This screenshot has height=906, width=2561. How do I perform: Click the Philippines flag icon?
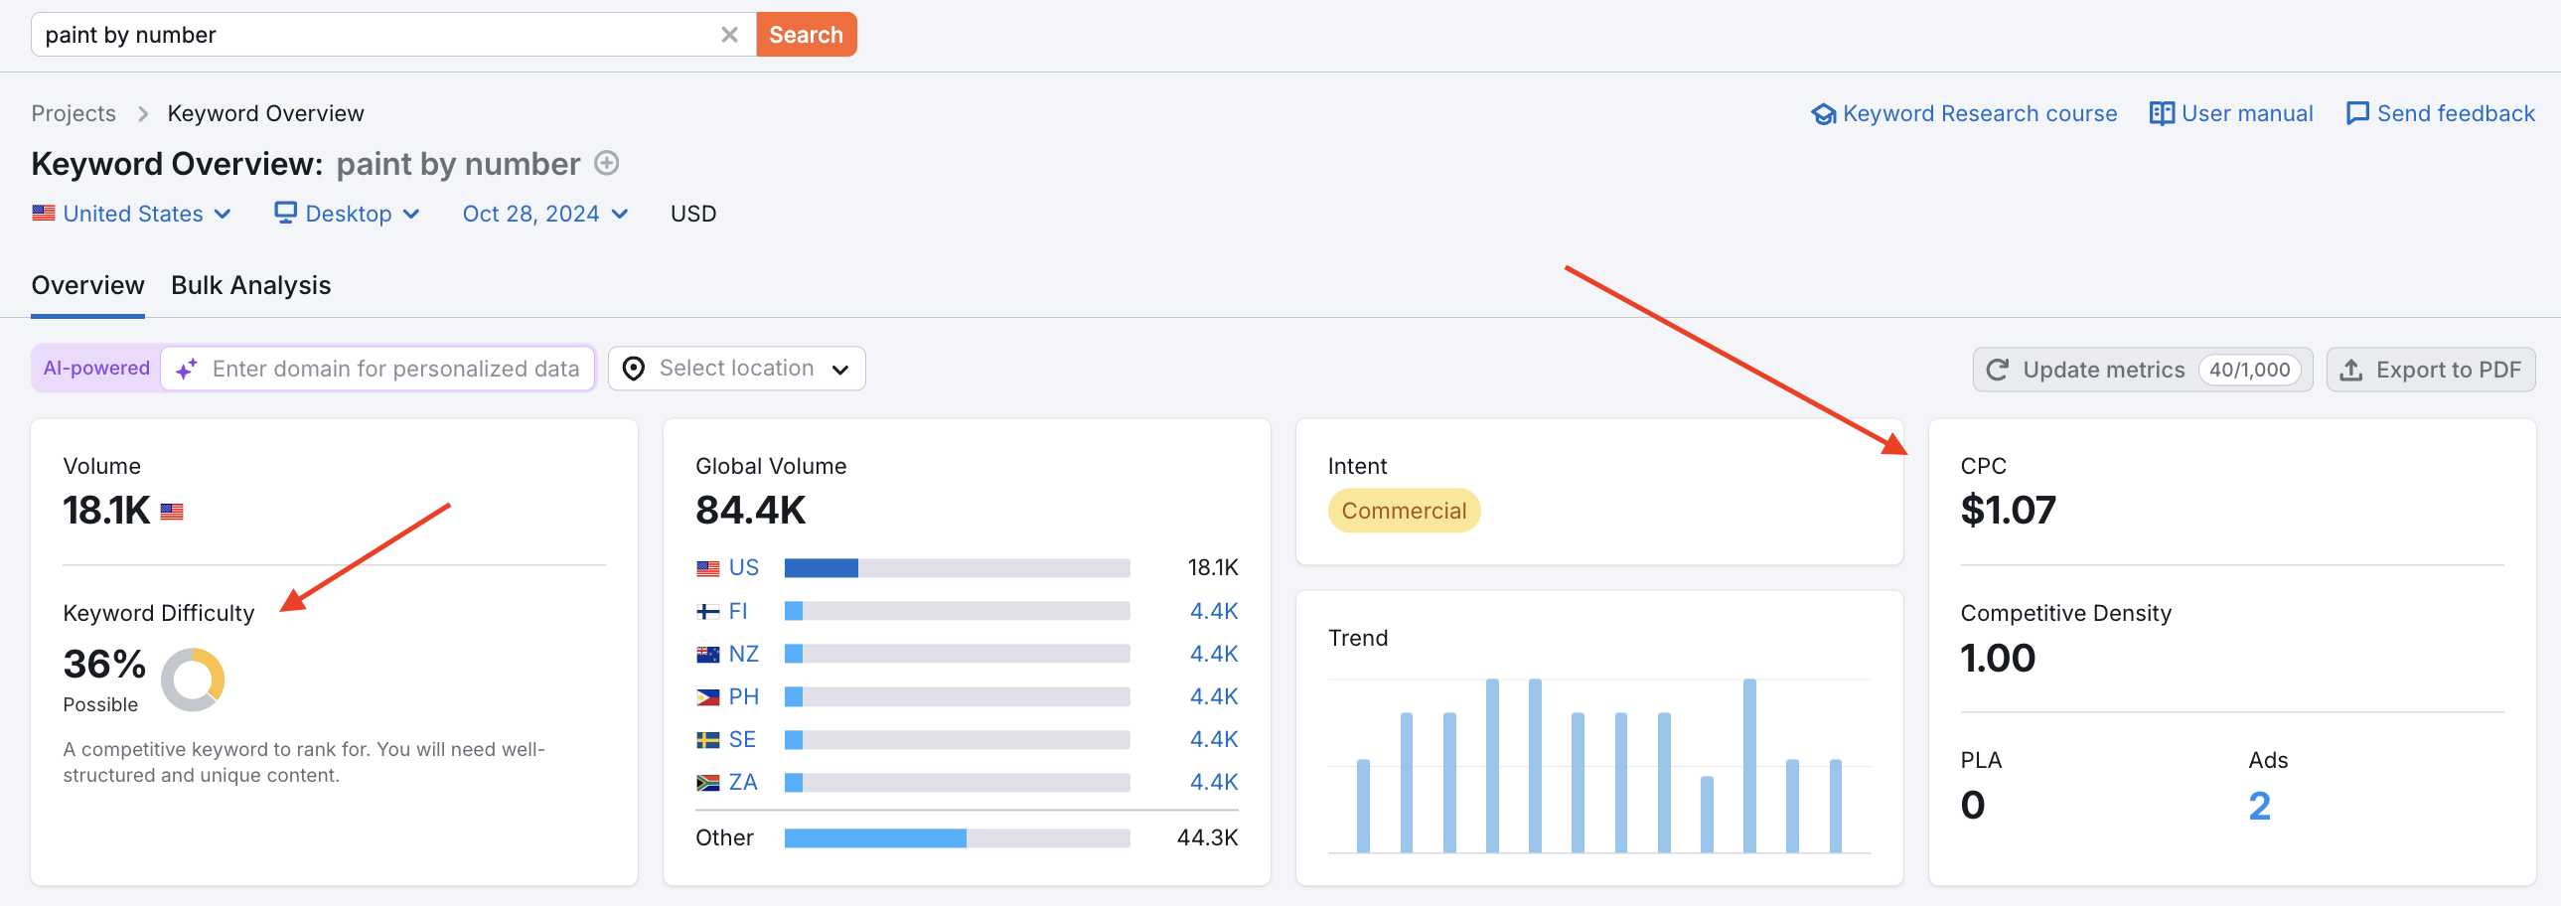coord(708,697)
